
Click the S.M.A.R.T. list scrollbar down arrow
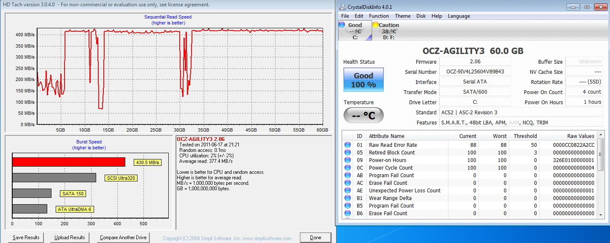pyautogui.click(x=601, y=214)
